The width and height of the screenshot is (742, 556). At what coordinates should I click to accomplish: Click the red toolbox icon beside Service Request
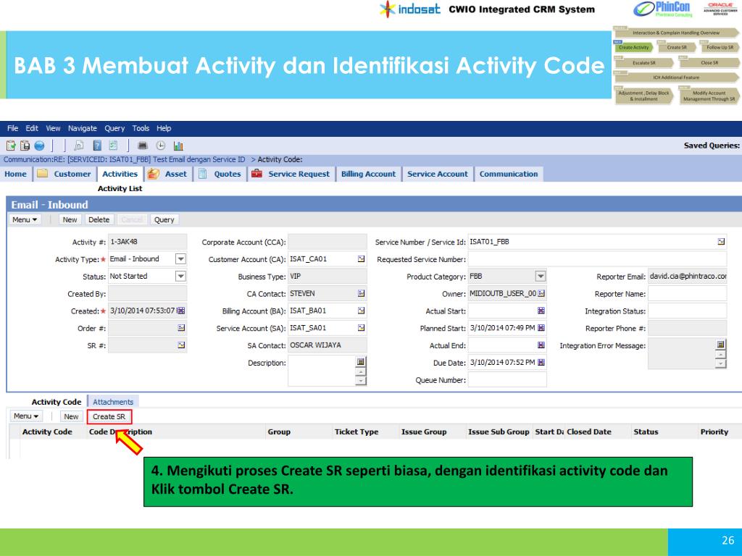coord(257,174)
